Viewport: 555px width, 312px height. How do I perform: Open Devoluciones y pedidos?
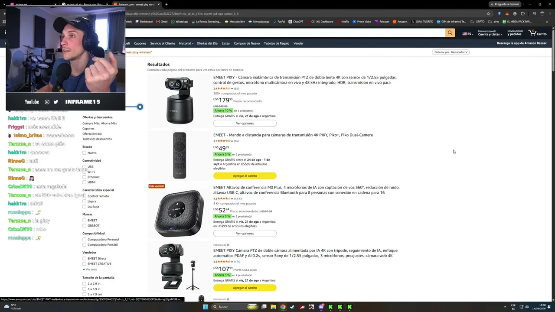[516, 33]
